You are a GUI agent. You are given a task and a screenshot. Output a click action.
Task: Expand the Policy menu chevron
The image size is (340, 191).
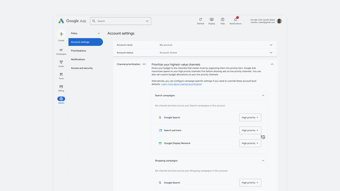click(99, 34)
